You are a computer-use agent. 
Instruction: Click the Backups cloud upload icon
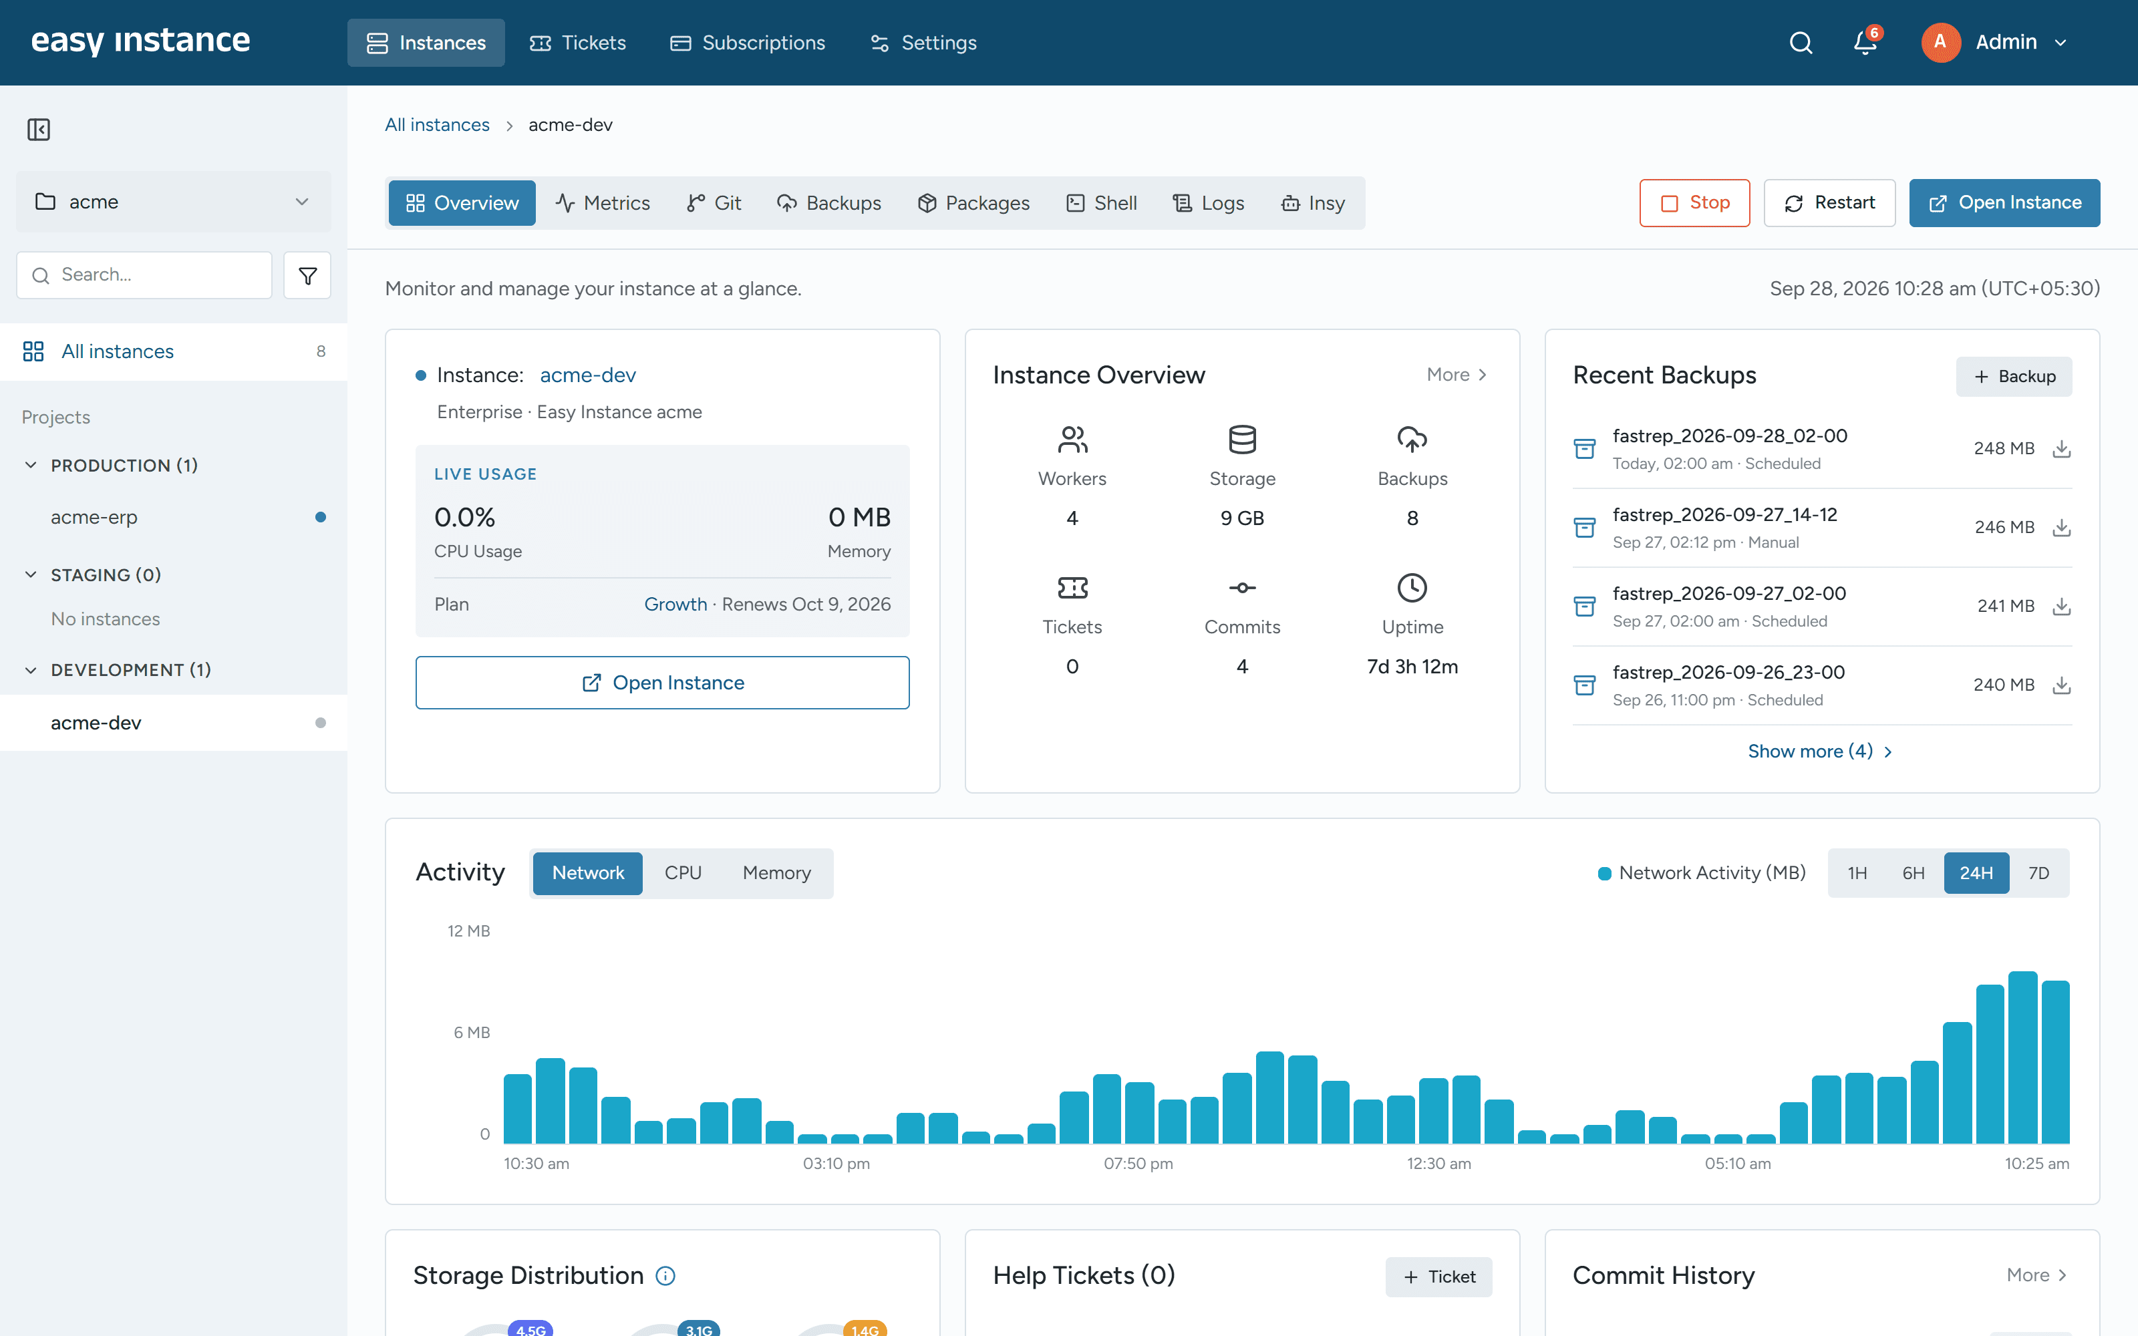(1412, 439)
